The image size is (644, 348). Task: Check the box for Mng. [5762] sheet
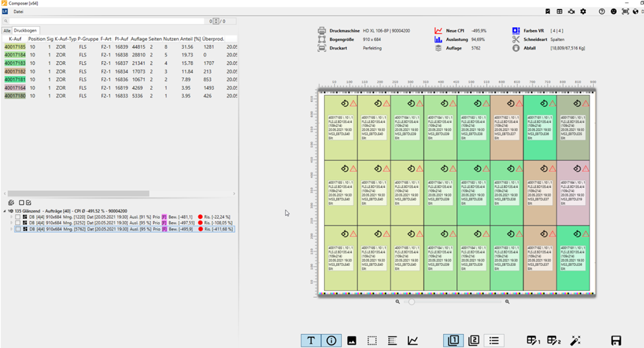pos(17,230)
